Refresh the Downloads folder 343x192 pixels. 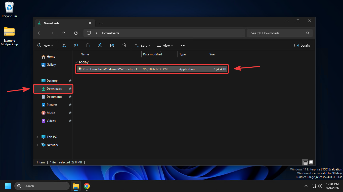coord(76,33)
